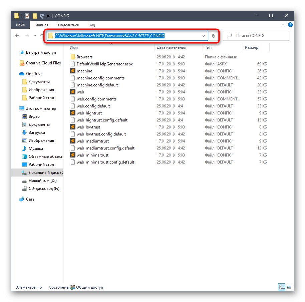This screenshot has width=305, height=302.
Task: Select the web_lowtrust Sublime icon
Action: tap(73, 127)
